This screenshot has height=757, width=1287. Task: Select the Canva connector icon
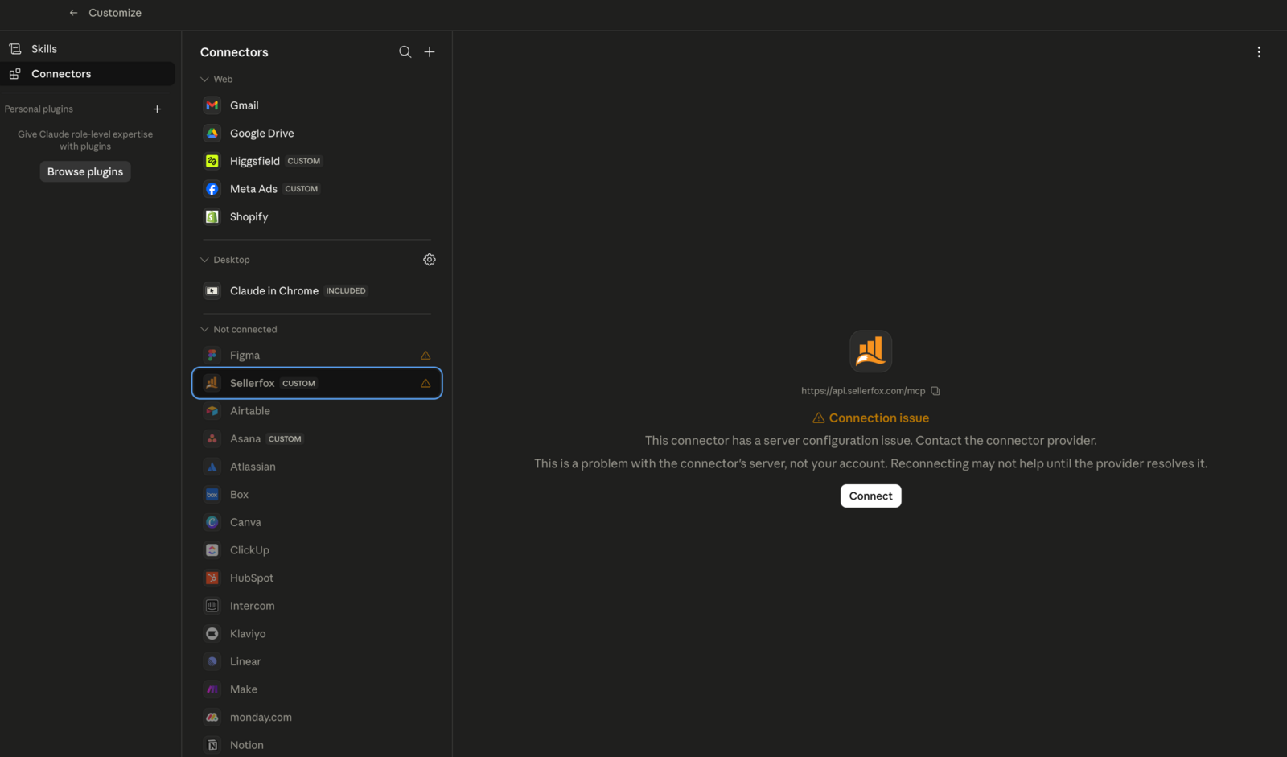coord(212,523)
